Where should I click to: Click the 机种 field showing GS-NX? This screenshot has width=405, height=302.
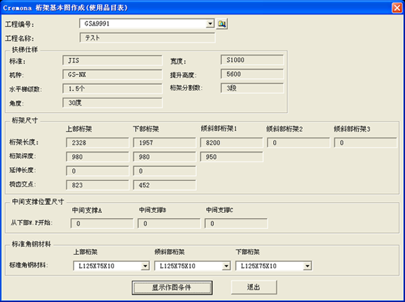click(111, 74)
